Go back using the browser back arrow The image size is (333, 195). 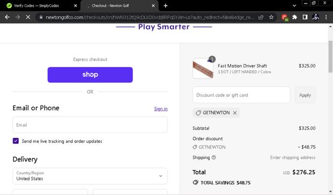pyautogui.click(x=7, y=17)
